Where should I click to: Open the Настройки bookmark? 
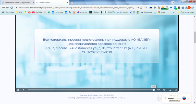coord(8,12)
